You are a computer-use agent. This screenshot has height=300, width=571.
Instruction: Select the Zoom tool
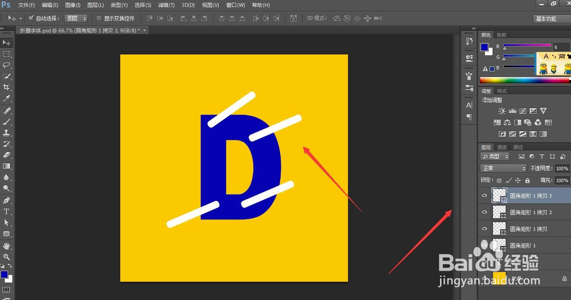6,257
